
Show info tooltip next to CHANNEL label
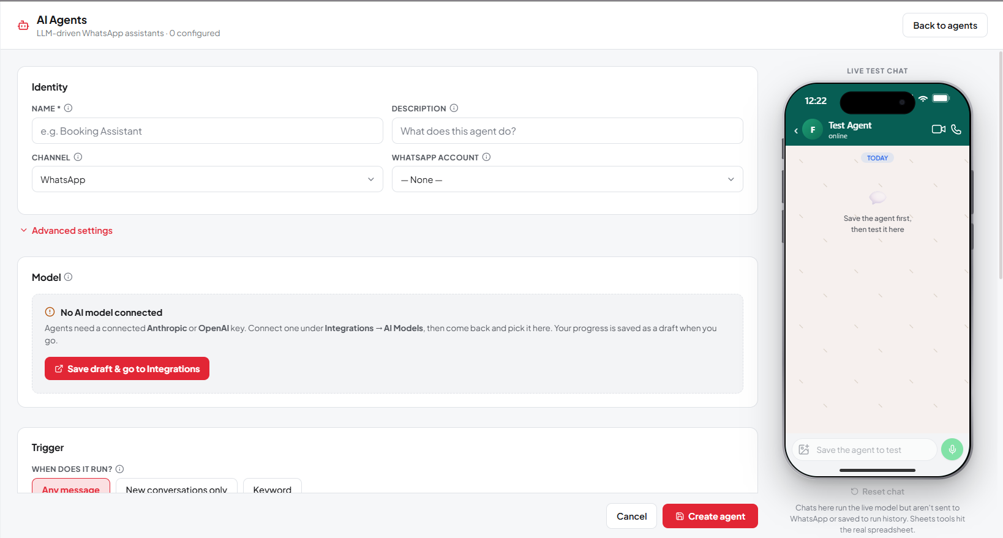78,157
